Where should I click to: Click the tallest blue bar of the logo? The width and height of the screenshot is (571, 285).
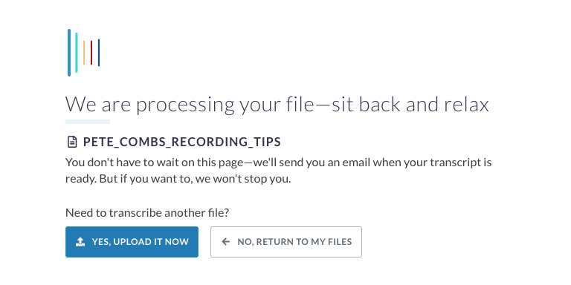(x=69, y=53)
